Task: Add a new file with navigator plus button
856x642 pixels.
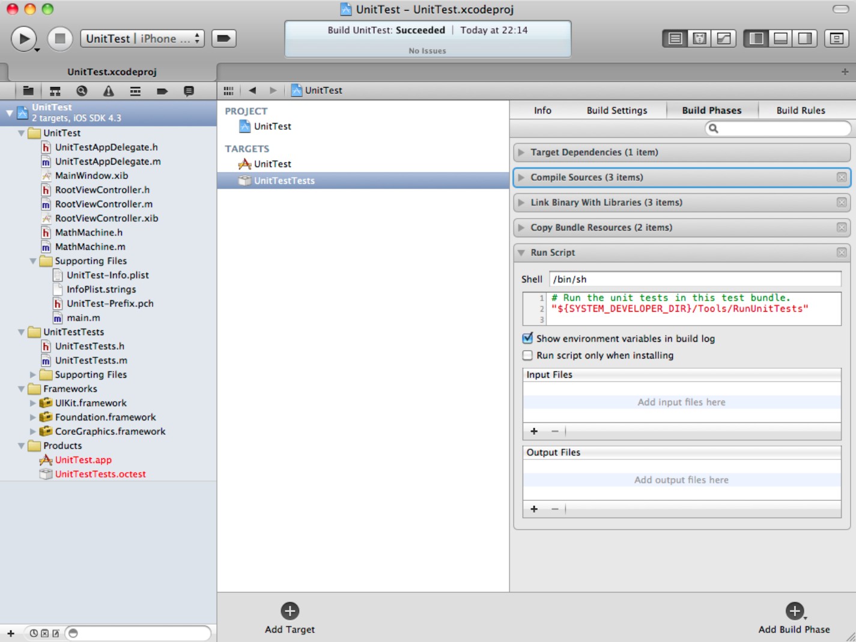Action: tap(11, 633)
